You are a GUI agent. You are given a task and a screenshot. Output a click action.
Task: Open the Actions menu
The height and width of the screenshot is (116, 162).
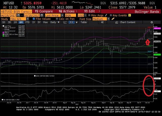[x=67, y=11]
